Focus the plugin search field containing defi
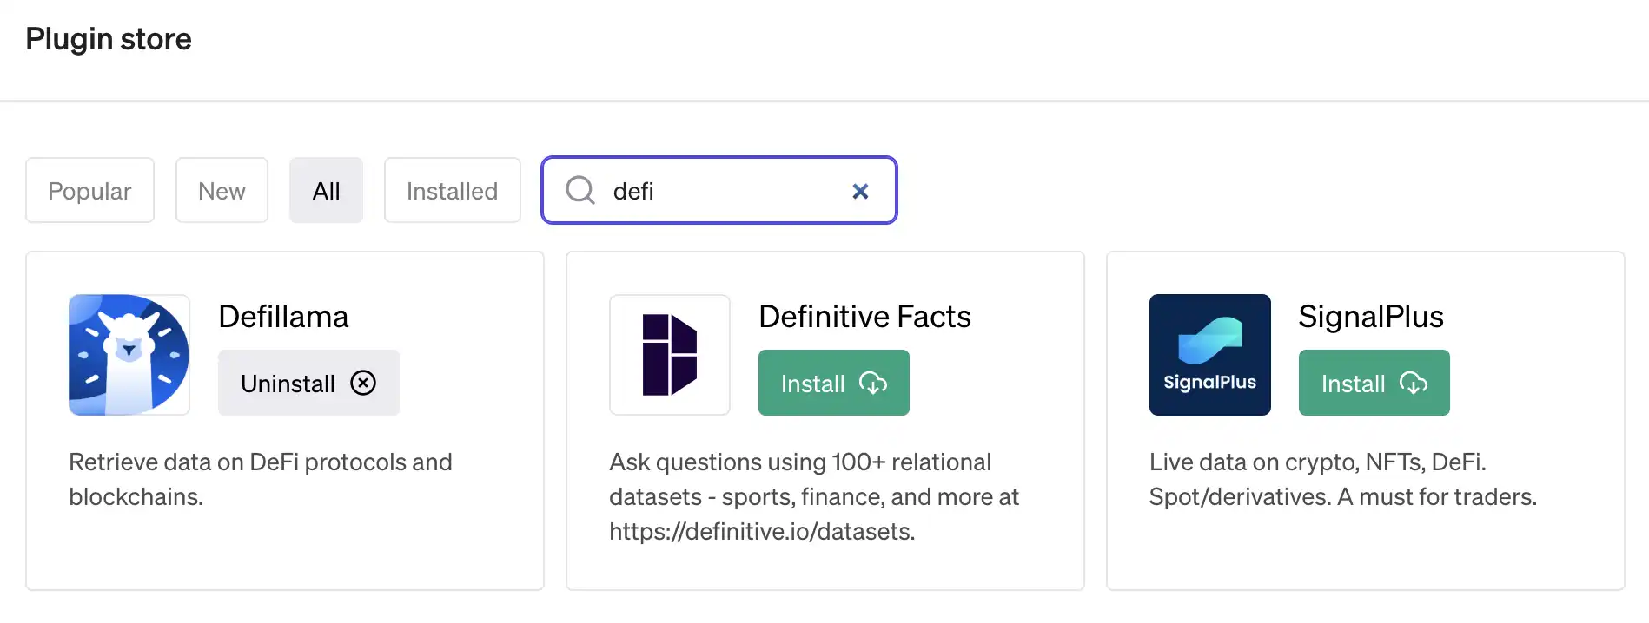 pos(719,190)
